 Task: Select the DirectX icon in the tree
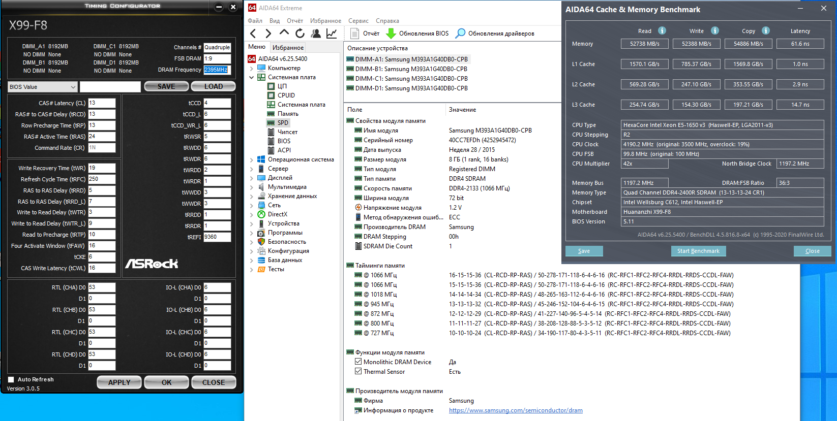[261, 214]
